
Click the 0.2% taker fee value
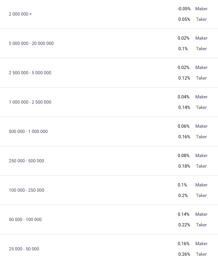[x=183, y=196]
